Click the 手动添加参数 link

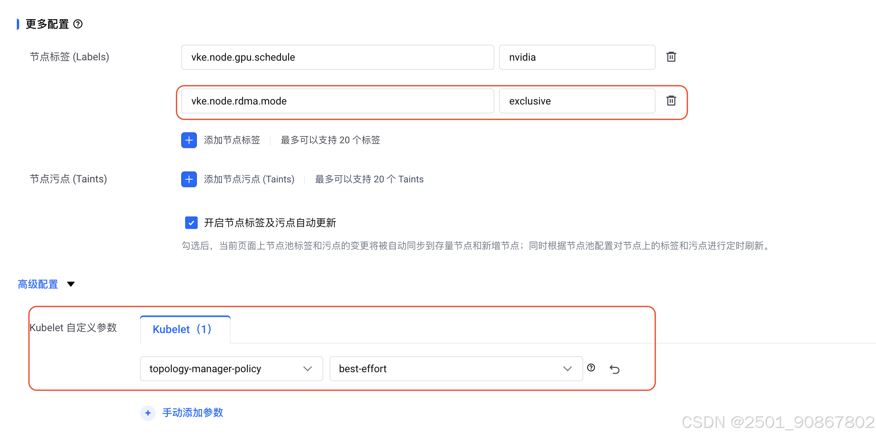click(x=193, y=413)
